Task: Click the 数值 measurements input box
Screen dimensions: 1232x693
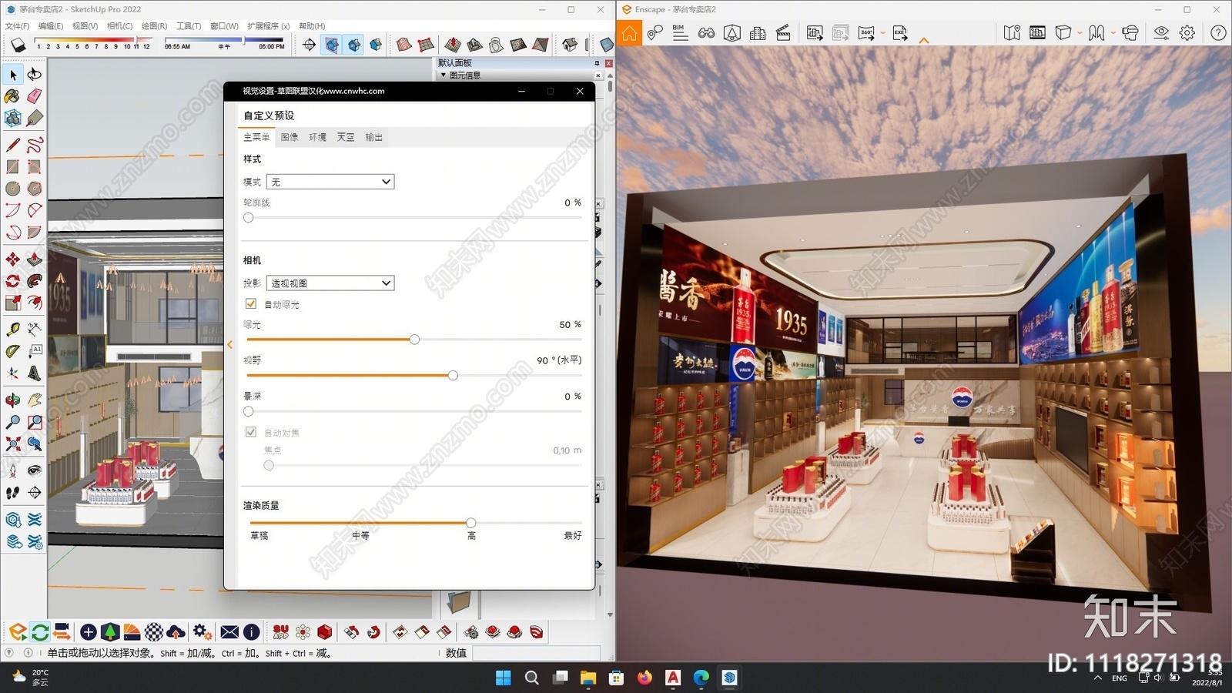Action: click(x=536, y=653)
